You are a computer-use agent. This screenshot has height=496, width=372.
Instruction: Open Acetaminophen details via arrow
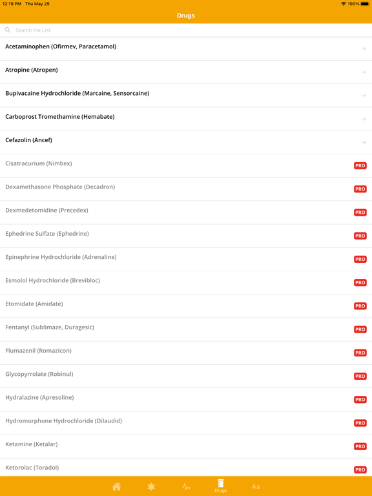[x=364, y=48]
